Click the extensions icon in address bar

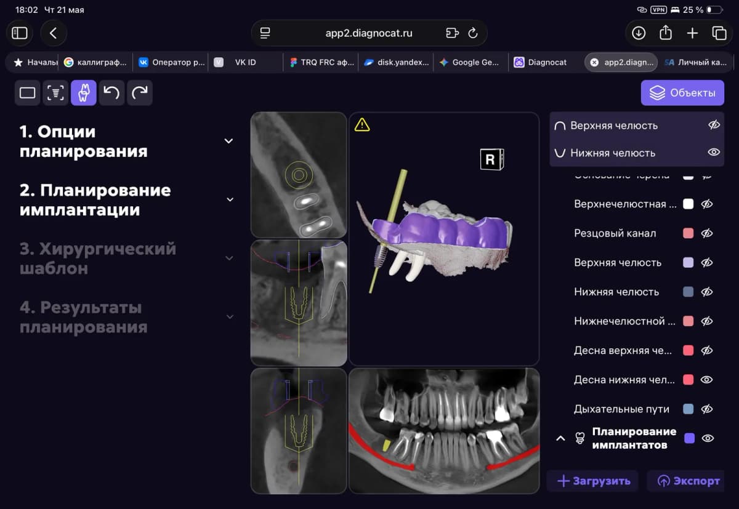[x=453, y=33]
